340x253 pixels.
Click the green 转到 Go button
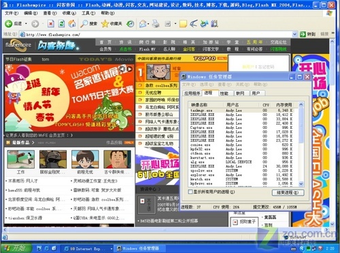pyautogui.click(x=307, y=34)
